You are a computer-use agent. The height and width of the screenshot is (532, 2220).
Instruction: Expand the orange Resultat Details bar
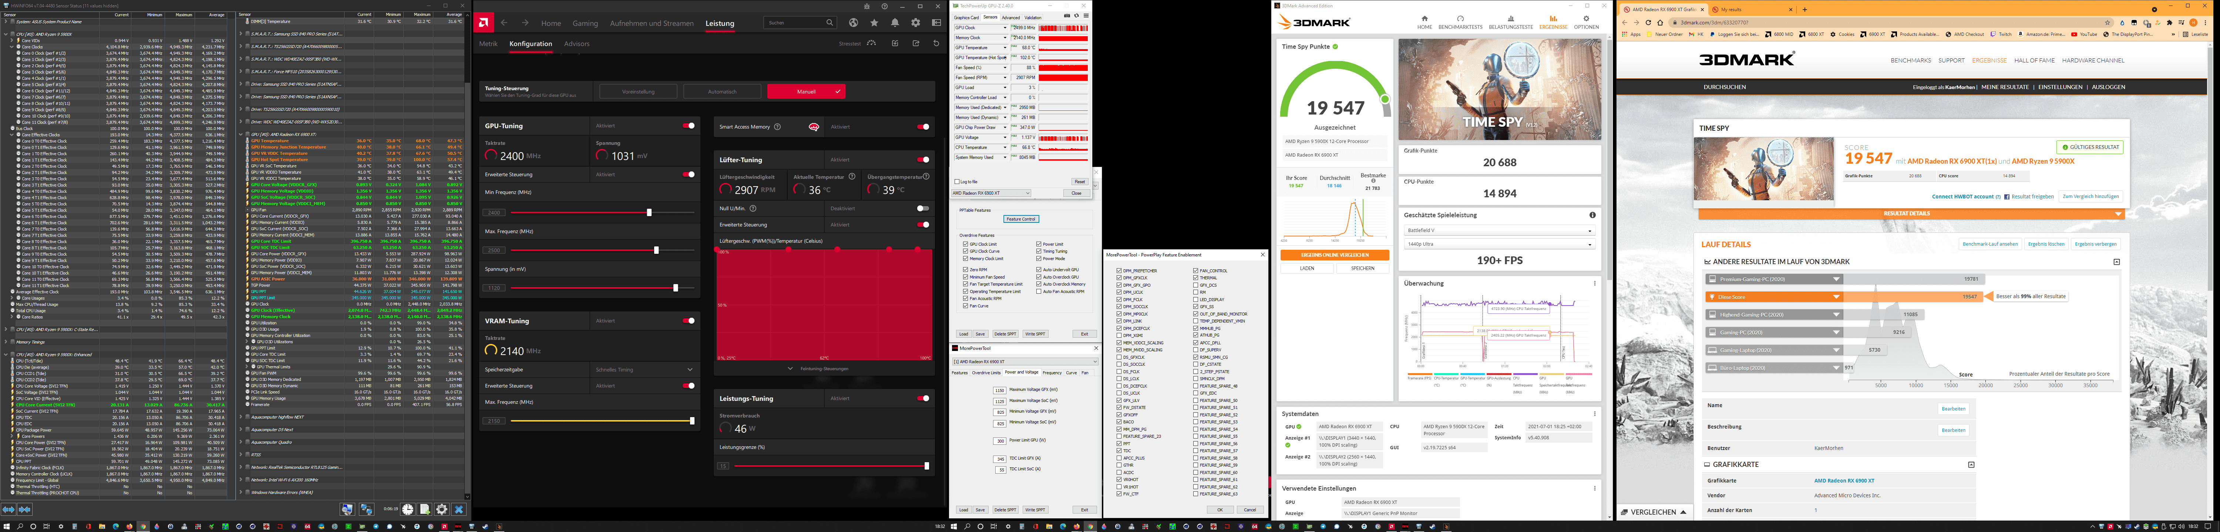(x=1911, y=214)
